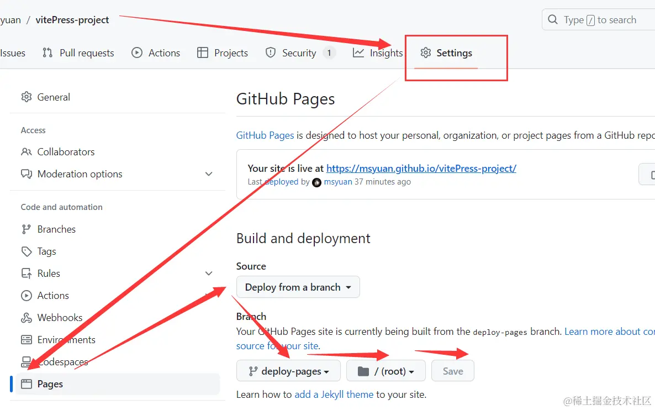Switch to the Insights tab

(378, 53)
